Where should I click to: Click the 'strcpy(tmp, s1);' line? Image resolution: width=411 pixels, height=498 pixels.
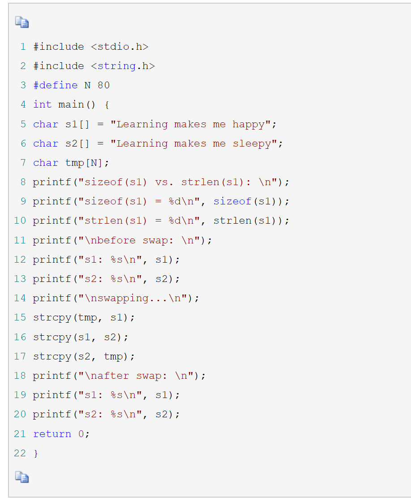[84, 317]
